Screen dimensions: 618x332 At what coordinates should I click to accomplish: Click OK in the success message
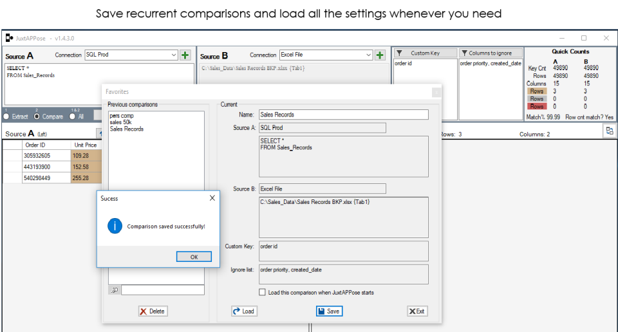(x=194, y=257)
